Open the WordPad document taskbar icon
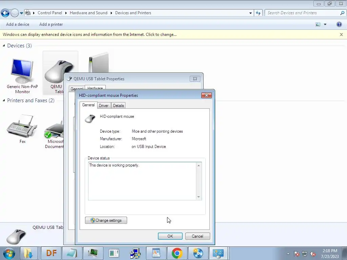This screenshot has height=260, width=347. pyautogui.click(x=156, y=253)
